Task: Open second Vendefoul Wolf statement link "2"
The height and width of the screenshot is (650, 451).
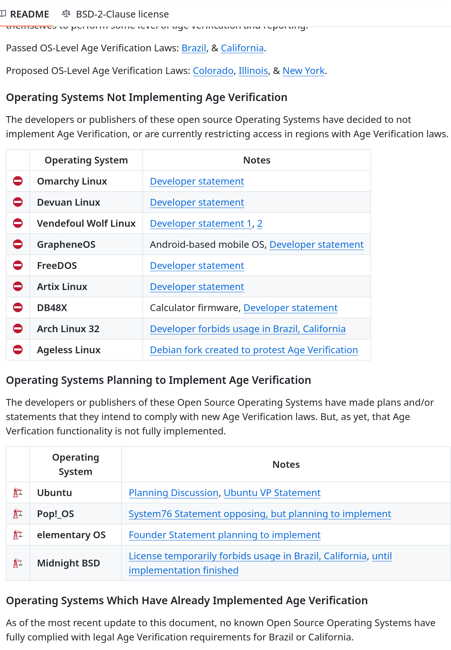Action: [260, 224]
